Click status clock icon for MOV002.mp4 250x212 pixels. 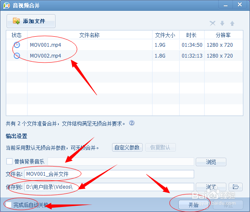pyautogui.click(x=17, y=56)
